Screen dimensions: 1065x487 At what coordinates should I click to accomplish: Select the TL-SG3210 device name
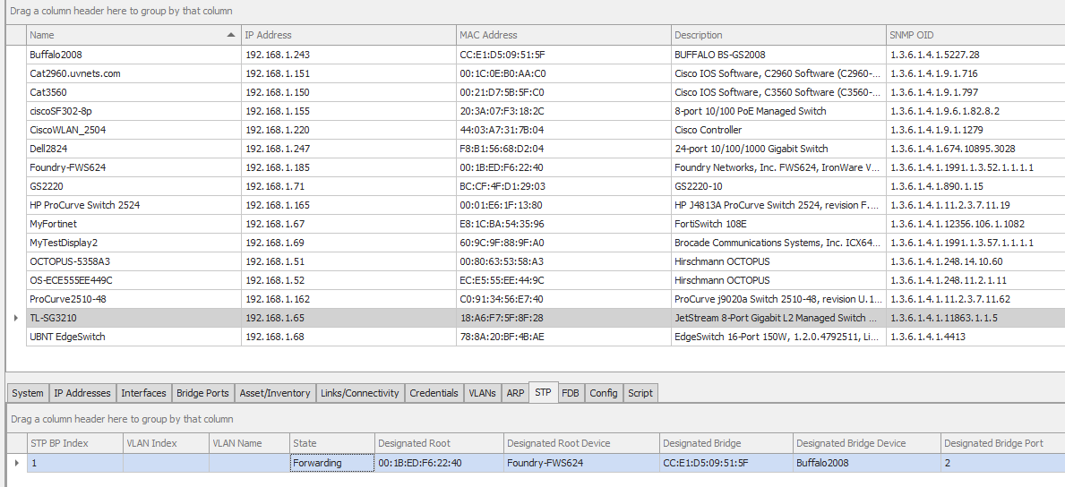(x=54, y=318)
